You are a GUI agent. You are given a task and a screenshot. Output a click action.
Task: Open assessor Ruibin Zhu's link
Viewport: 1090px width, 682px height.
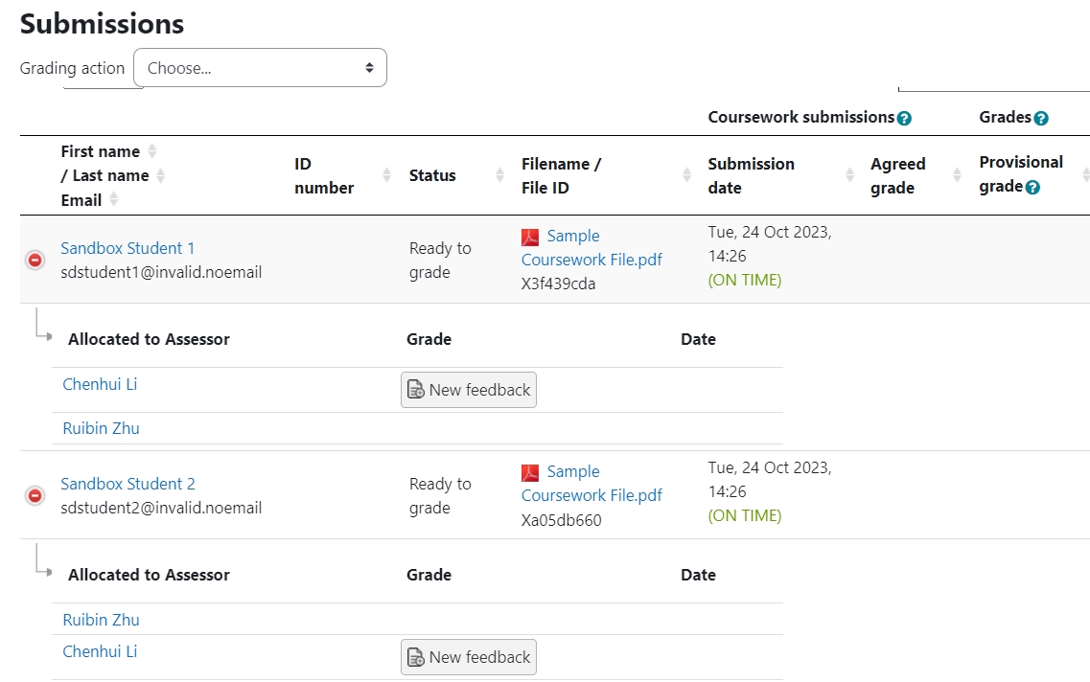[101, 428]
